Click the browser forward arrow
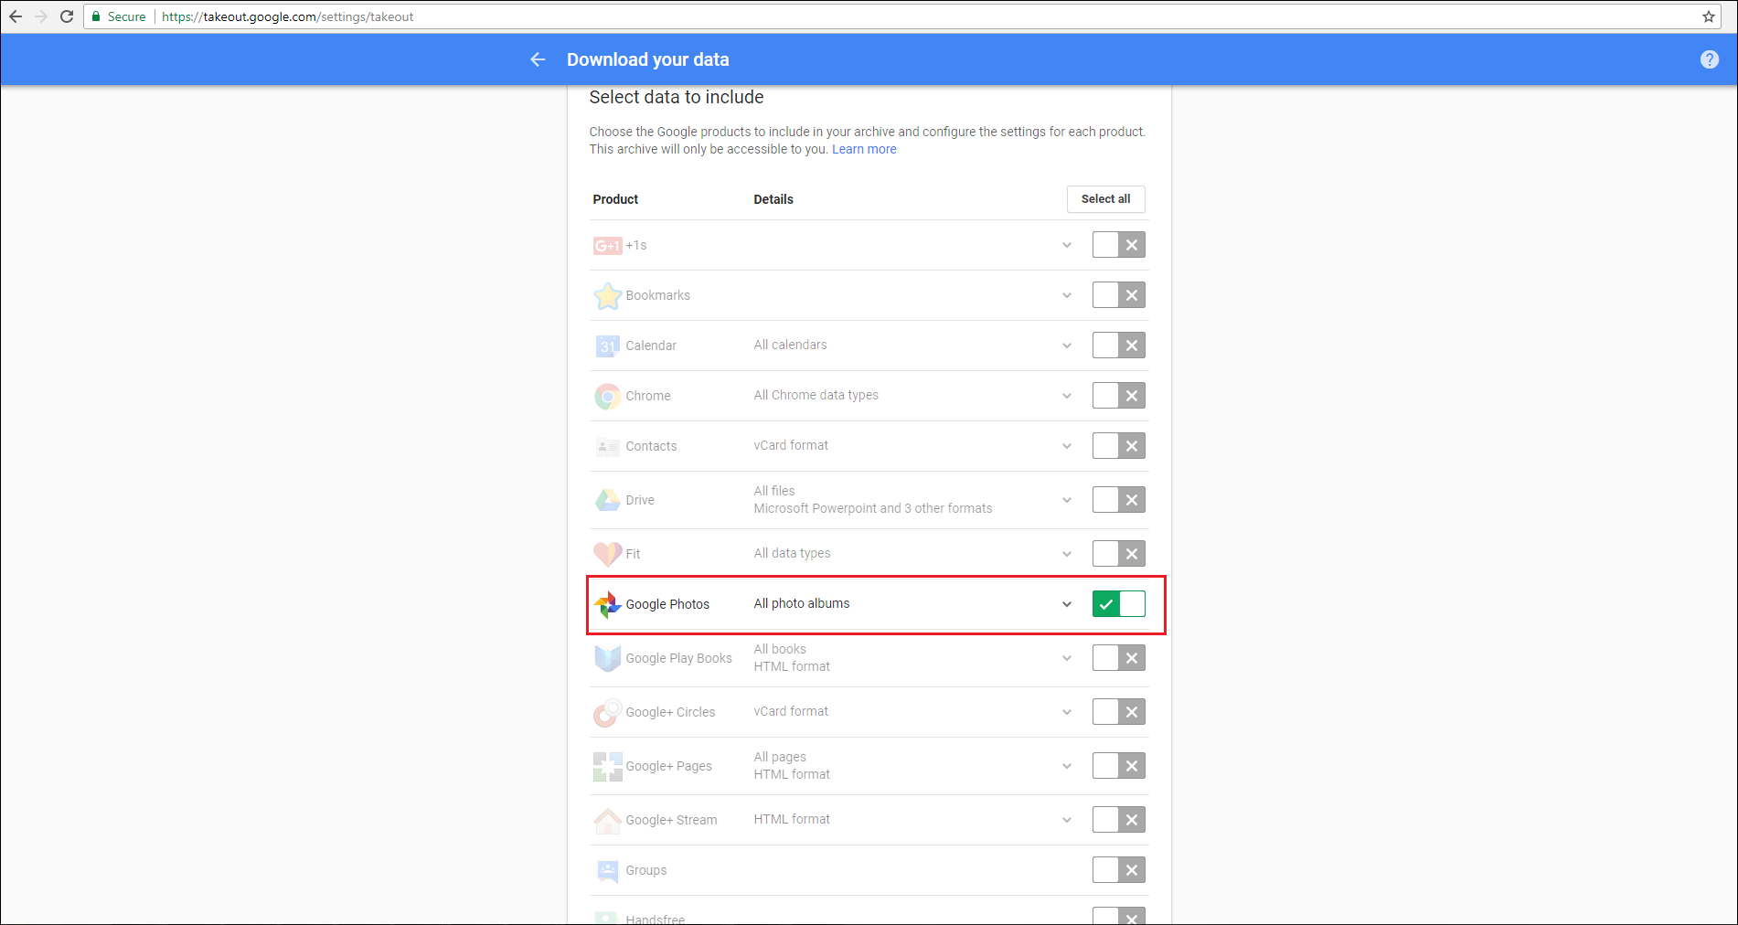 click(x=41, y=16)
